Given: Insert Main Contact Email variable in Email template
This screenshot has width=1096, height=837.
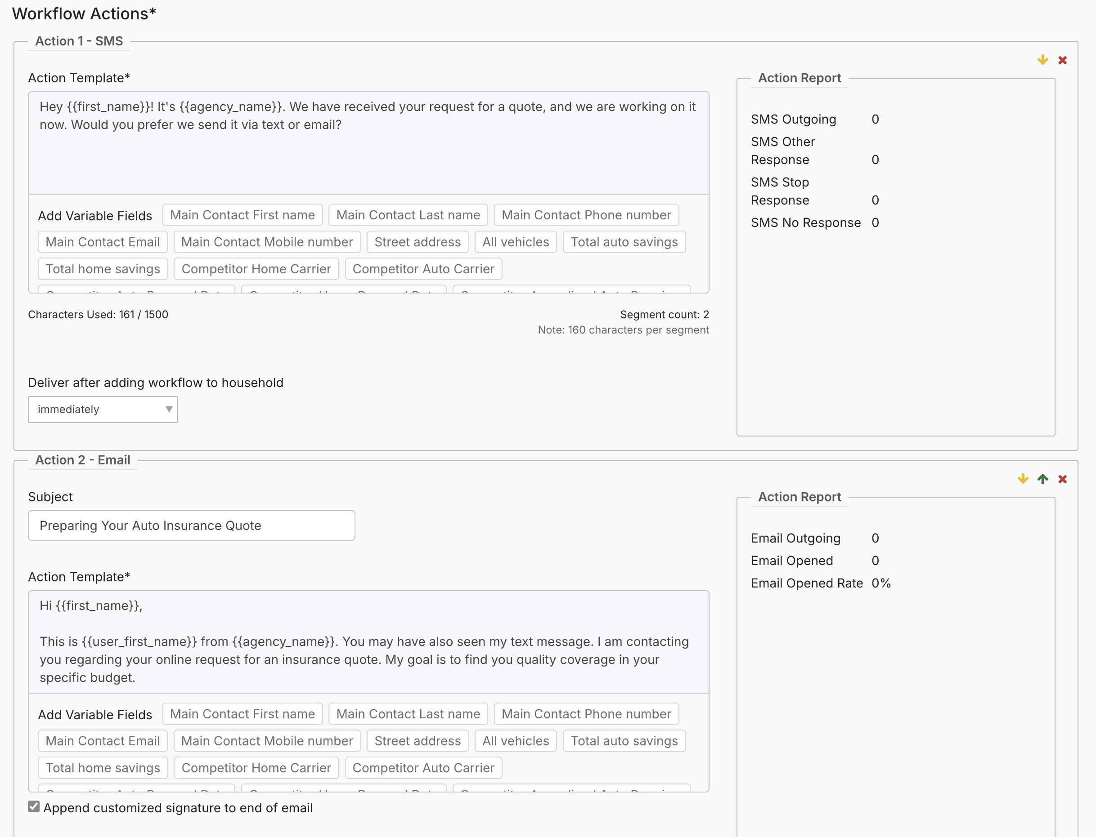Looking at the screenshot, I should coord(103,741).
